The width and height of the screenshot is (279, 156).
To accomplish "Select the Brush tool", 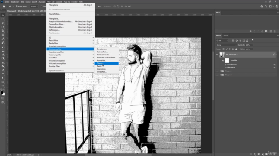I will pos(3,47).
